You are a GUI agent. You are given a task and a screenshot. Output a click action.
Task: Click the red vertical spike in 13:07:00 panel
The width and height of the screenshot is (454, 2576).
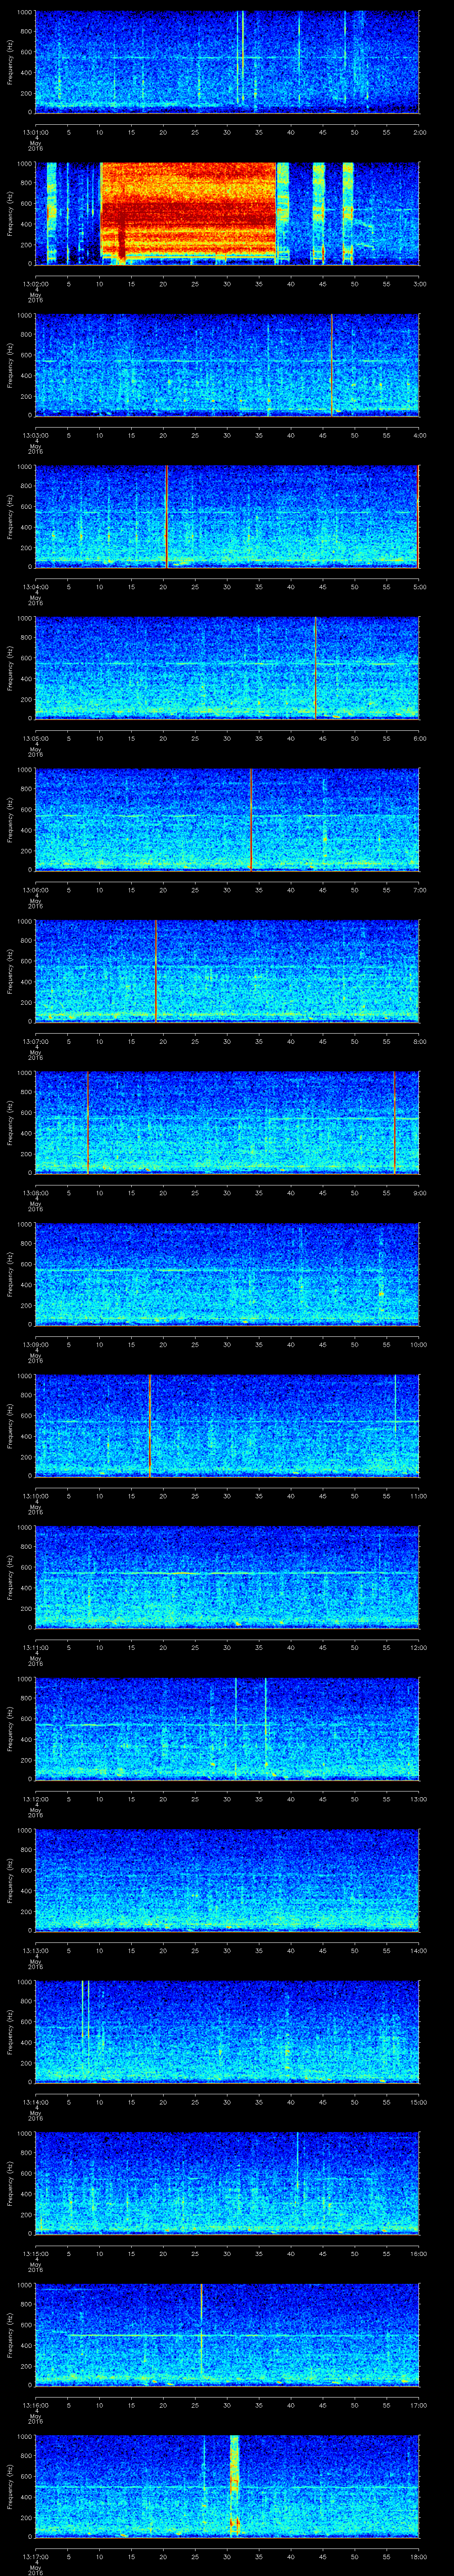click(156, 972)
